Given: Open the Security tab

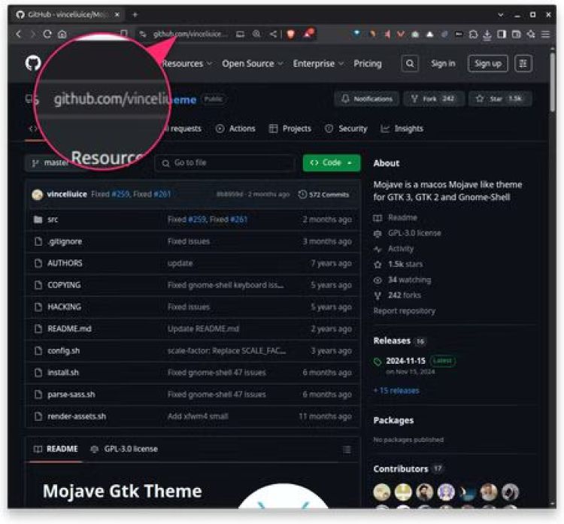Looking at the screenshot, I should [x=346, y=129].
